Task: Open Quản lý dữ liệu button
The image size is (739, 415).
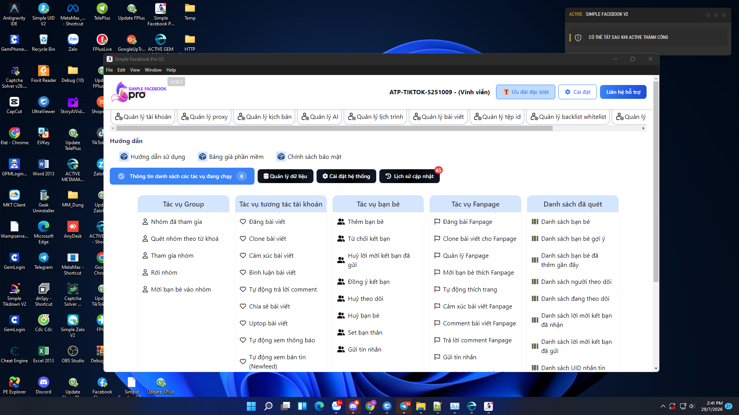Action: click(285, 176)
